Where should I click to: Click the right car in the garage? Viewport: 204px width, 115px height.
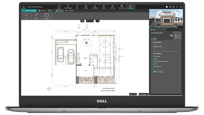71,57
